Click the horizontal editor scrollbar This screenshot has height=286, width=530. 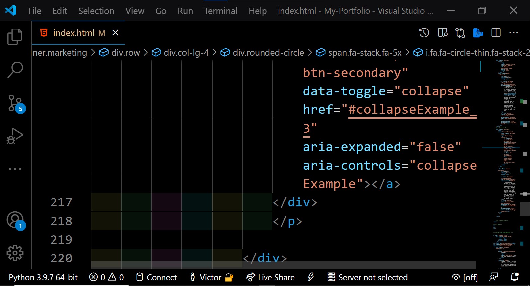(x=283, y=265)
